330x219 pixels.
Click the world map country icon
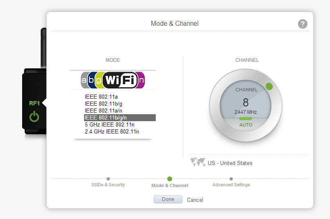pyautogui.click(x=198, y=162)
